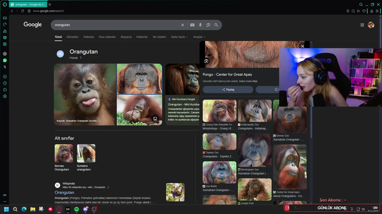Open the ChatGPT sidebar icon
382x214 pixels.
tap(5, 54)
